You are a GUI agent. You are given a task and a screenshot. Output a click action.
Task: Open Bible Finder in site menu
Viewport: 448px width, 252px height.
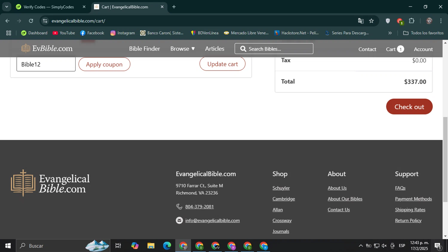(x=145, y=49)
